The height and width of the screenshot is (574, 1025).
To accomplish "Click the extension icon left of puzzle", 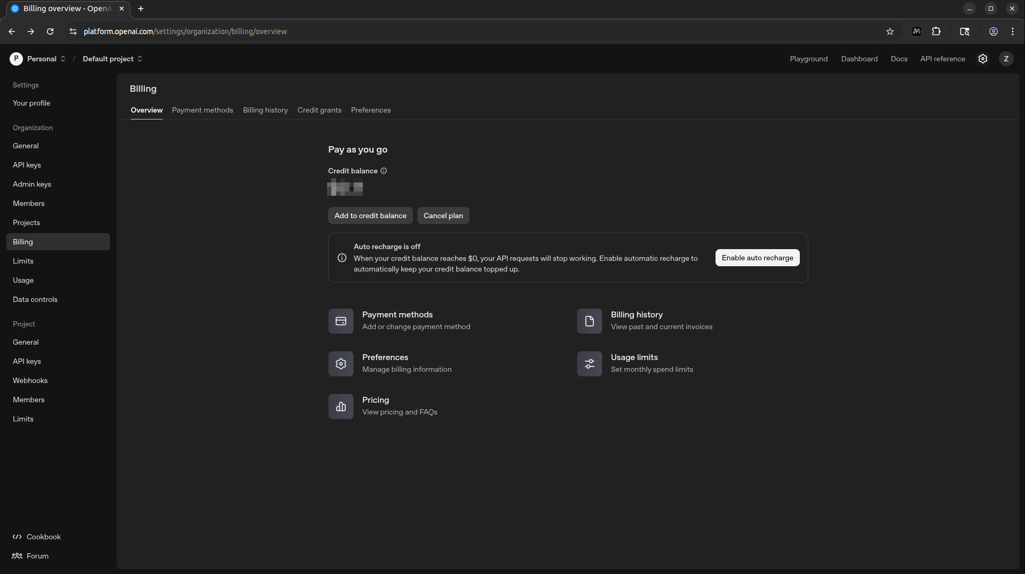I will point(917,31).
